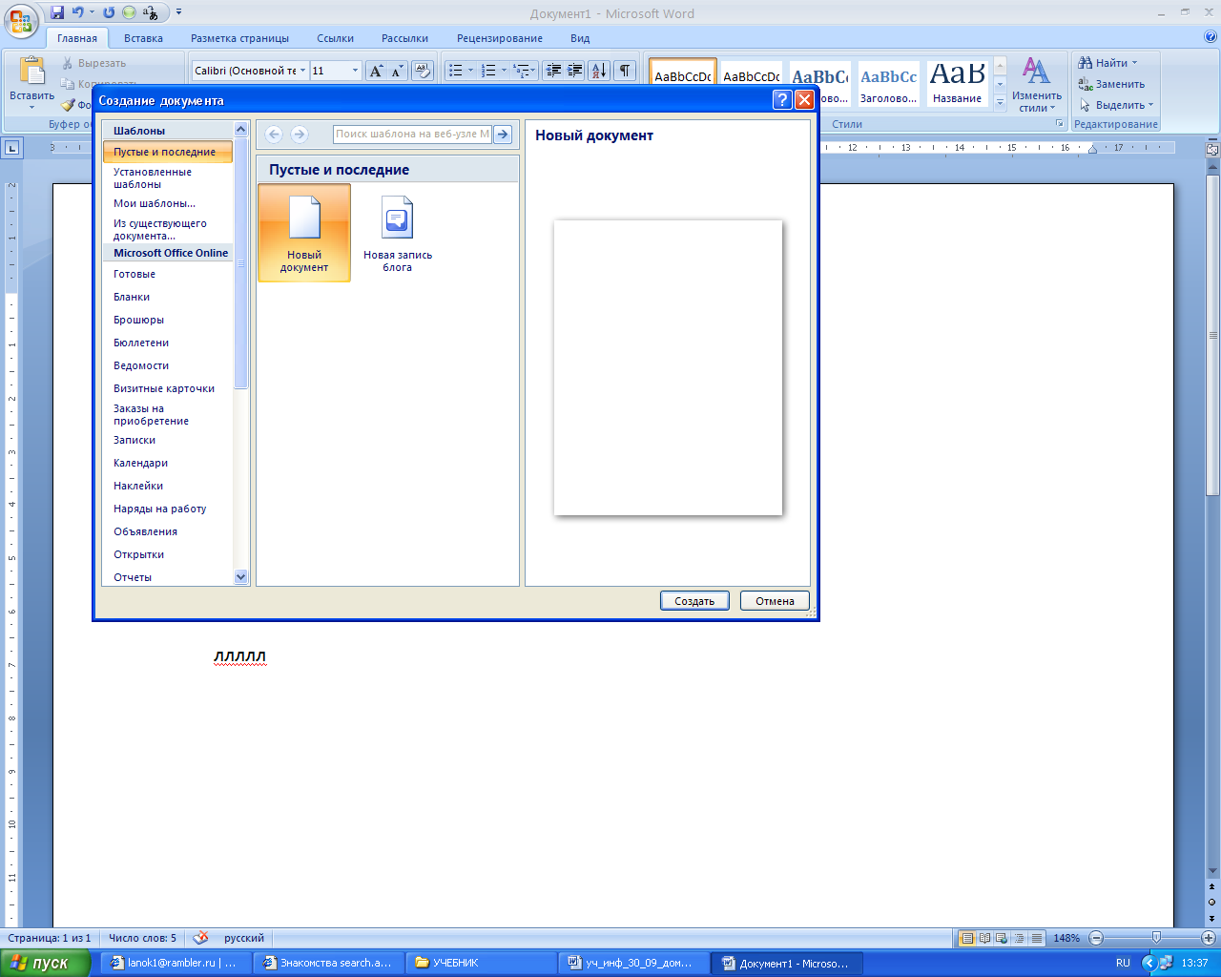Switch to Draft view
The image size is (1221, 977).
[x=1037, y=938]
